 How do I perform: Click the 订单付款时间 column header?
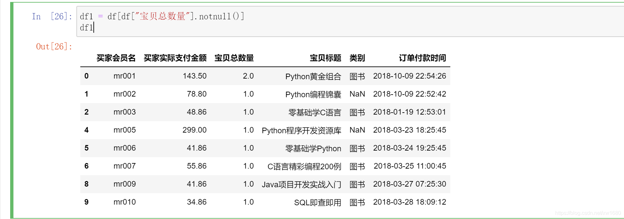(422, 58)
